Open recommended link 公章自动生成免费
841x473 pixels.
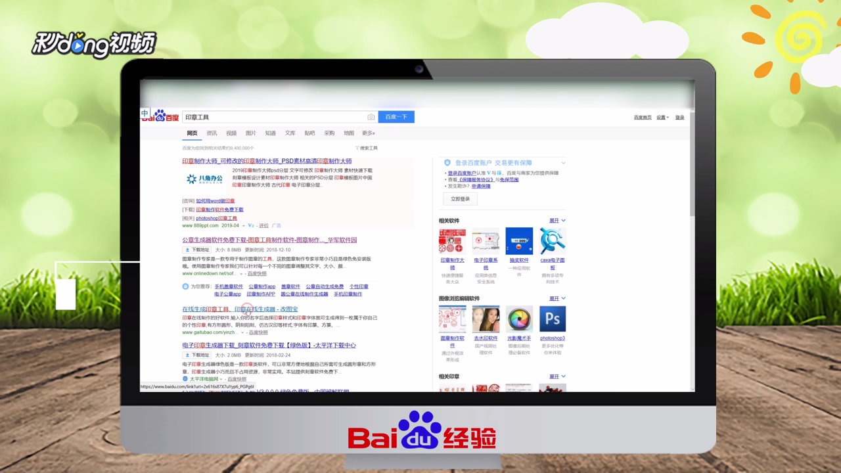pyautogui.click(x=325, y=286)
